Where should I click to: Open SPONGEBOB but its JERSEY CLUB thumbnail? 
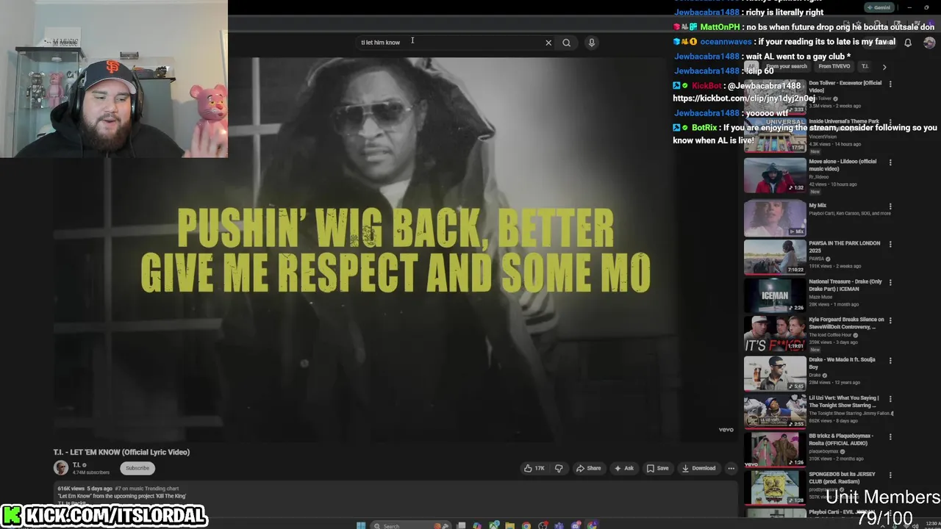tap(775, 487)
